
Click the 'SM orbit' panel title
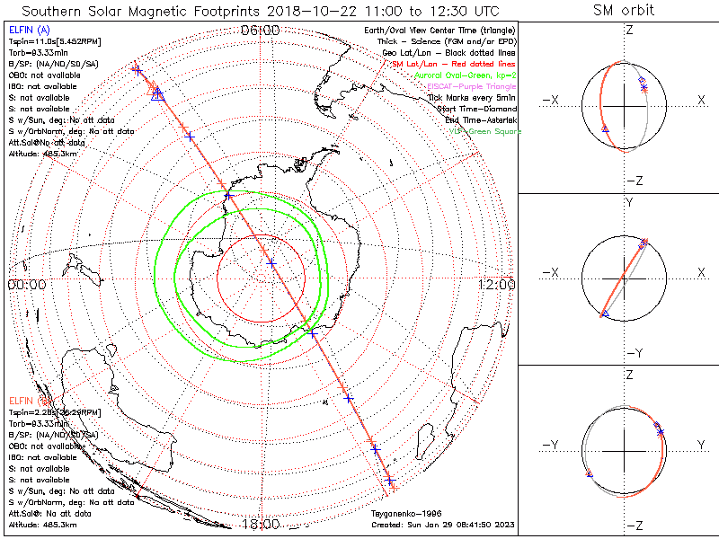point(624,11)
